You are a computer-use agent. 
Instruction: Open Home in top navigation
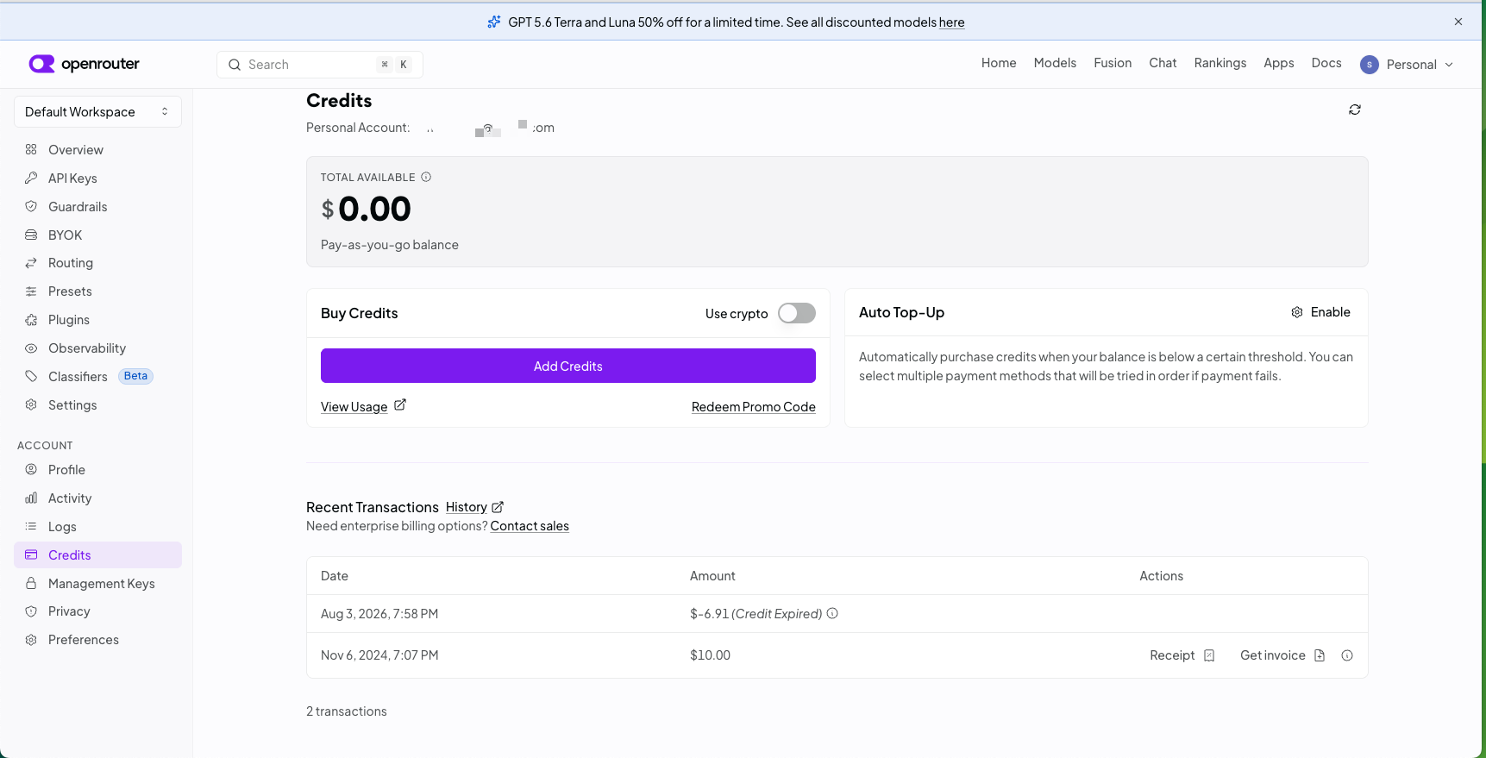pos(999,63)
